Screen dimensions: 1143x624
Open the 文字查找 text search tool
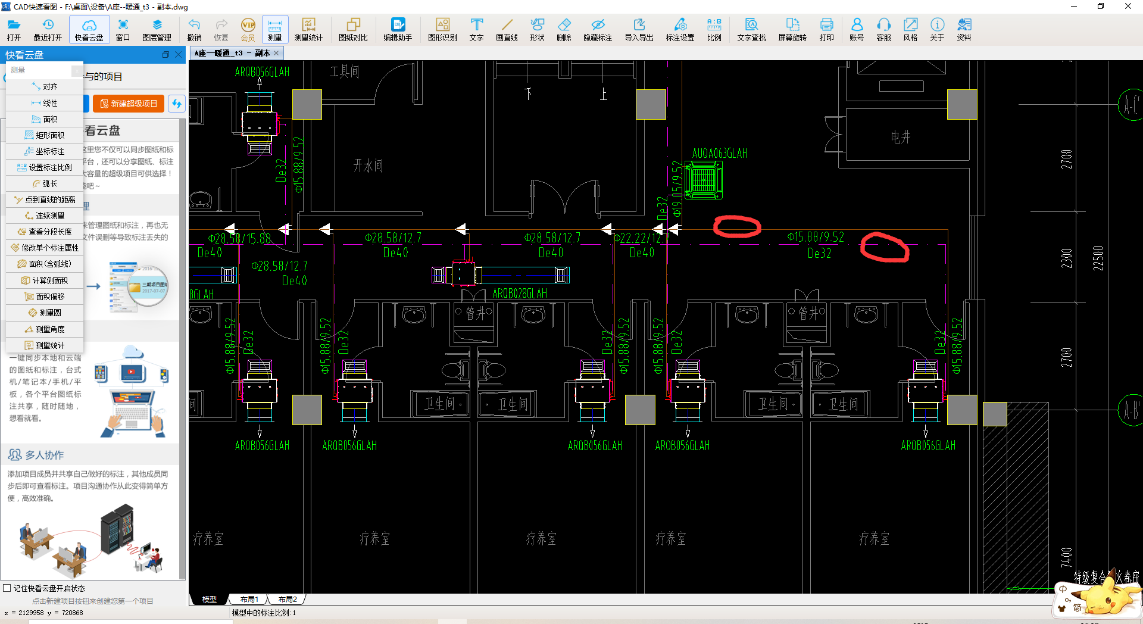coord(751,30)
